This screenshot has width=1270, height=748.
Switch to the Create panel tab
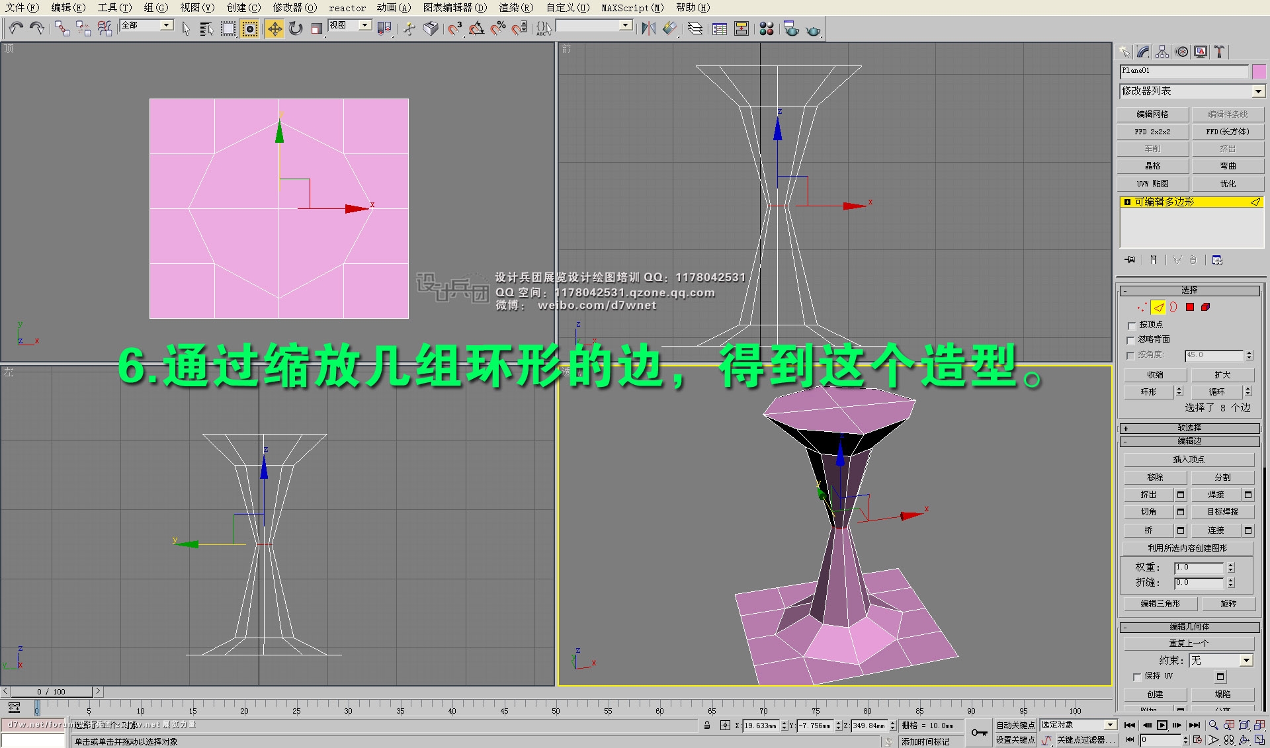pos(1124,52)
